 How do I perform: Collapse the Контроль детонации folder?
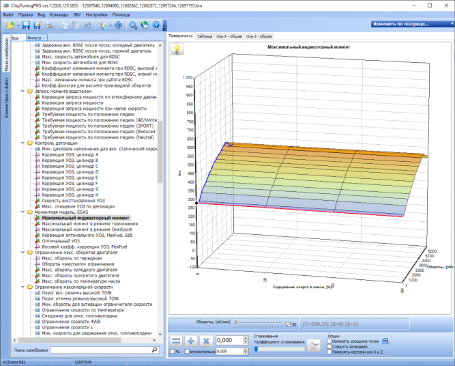pyautogui.click(x=23, y=143)
